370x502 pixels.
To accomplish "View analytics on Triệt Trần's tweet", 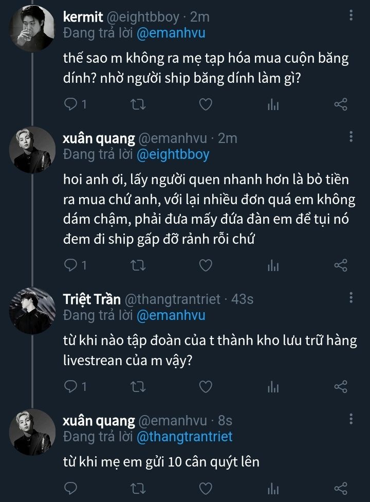I will point(273,387).
